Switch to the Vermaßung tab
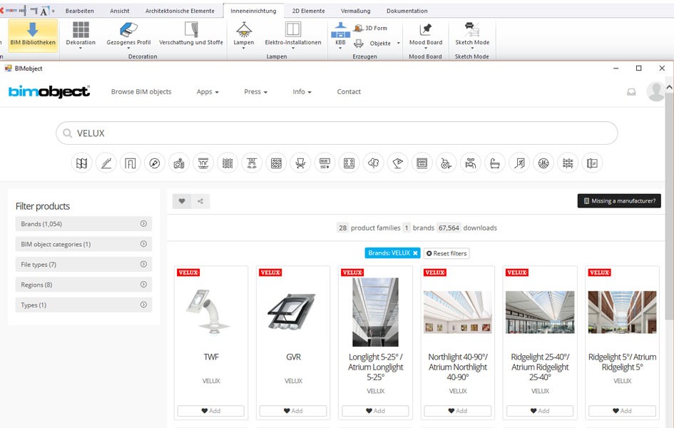Viewport: 674px width, 428px height. point(355,11)
